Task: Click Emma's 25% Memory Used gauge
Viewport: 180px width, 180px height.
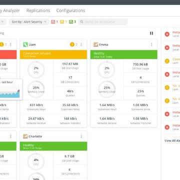Action: (107, 89)
